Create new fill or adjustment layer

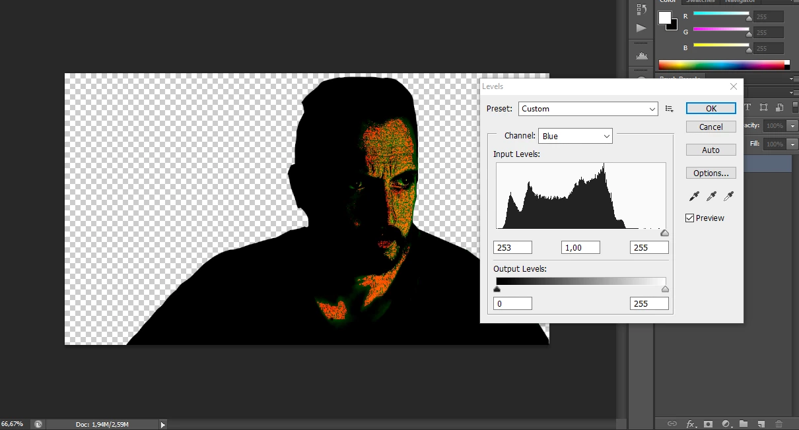click(726, 423)
